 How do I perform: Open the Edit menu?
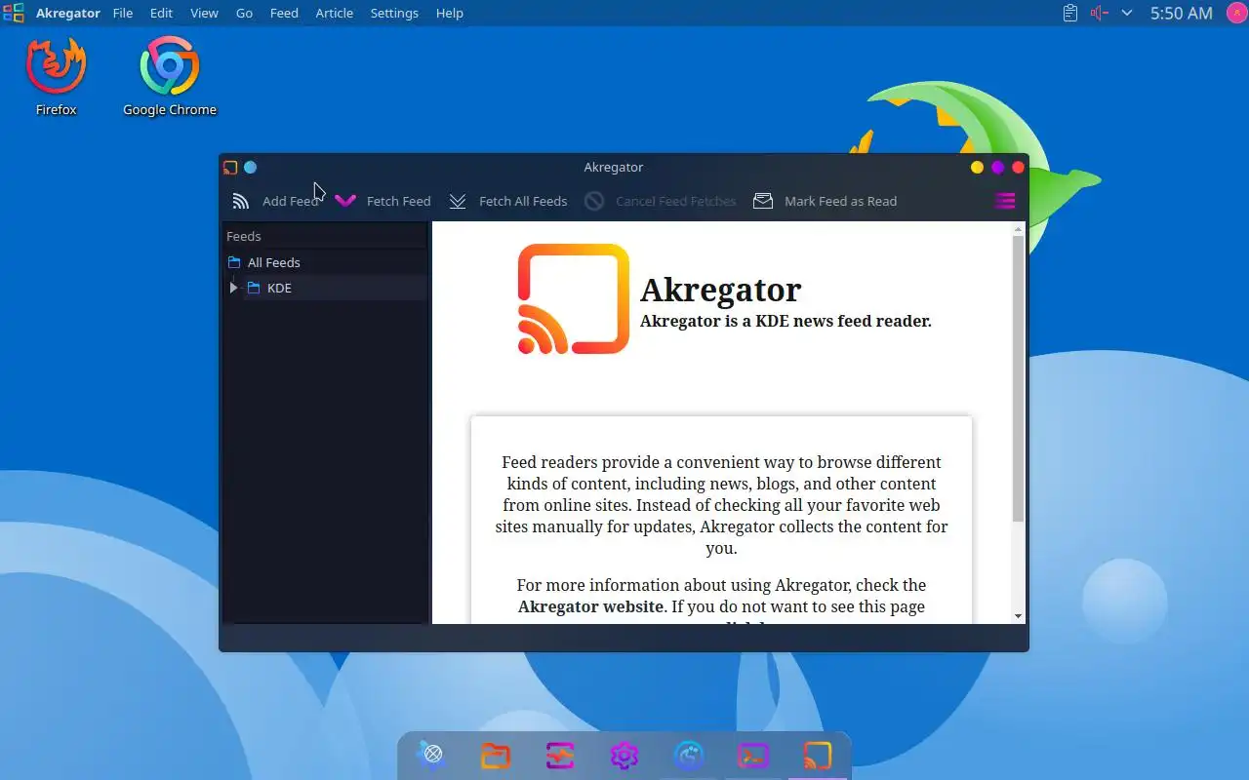pyautogui.click(x=161, y=13)
